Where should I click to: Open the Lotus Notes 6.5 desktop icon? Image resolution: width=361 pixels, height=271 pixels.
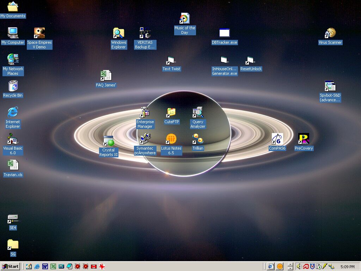click(x=171, y=139)
